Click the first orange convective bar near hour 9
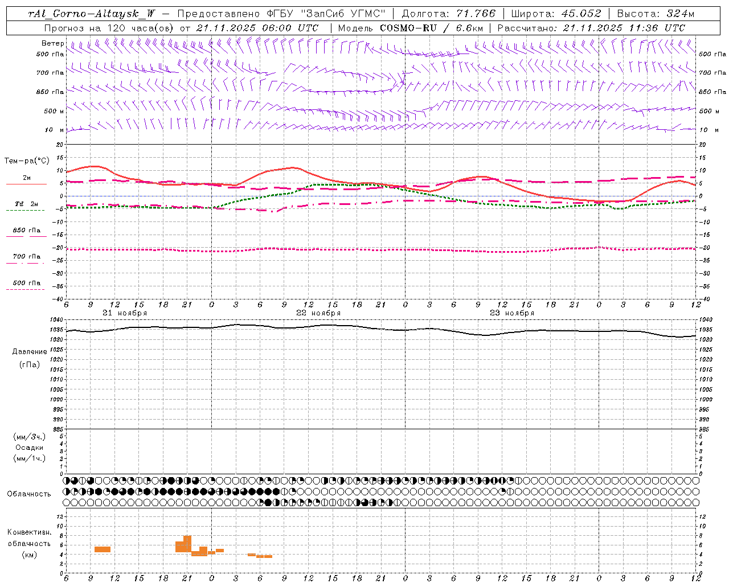Image resolution: width=729 pixels, height=583 pixels. [x=103, y=549]
